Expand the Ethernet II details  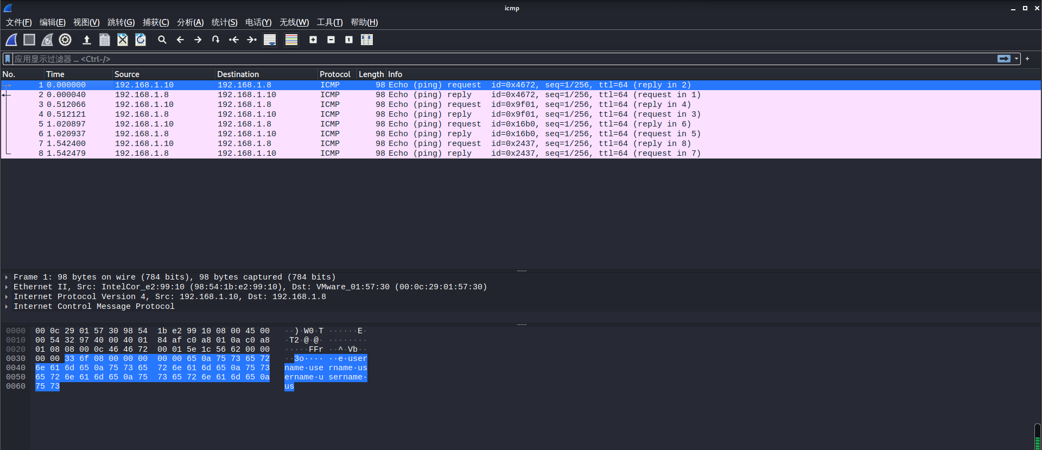click(7, 287)
